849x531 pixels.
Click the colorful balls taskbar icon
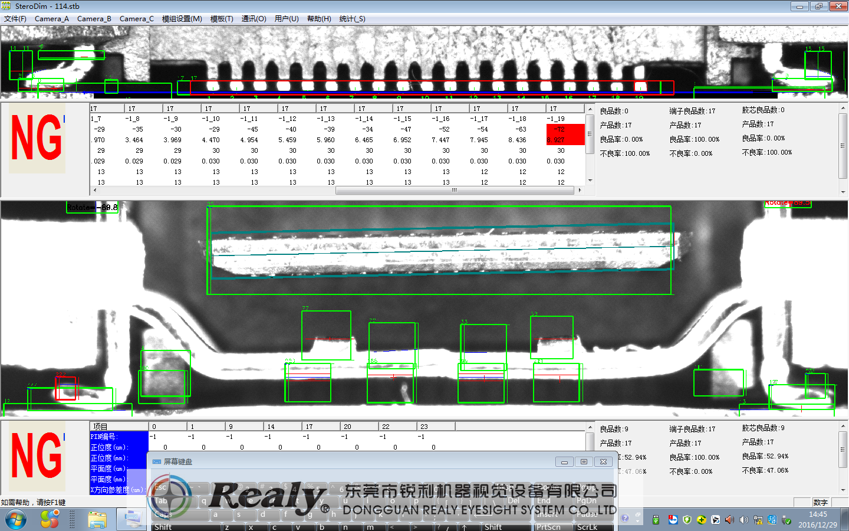click(x=50, y=520)
